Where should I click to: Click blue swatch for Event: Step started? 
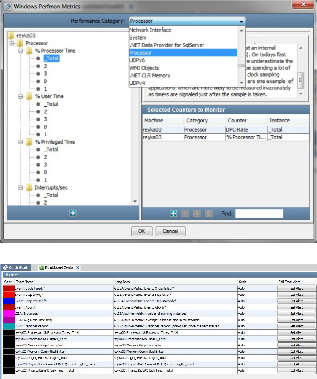pos(9,301)
